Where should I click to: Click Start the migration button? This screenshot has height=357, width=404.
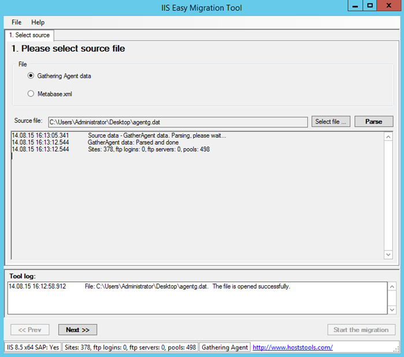point(361,330)
